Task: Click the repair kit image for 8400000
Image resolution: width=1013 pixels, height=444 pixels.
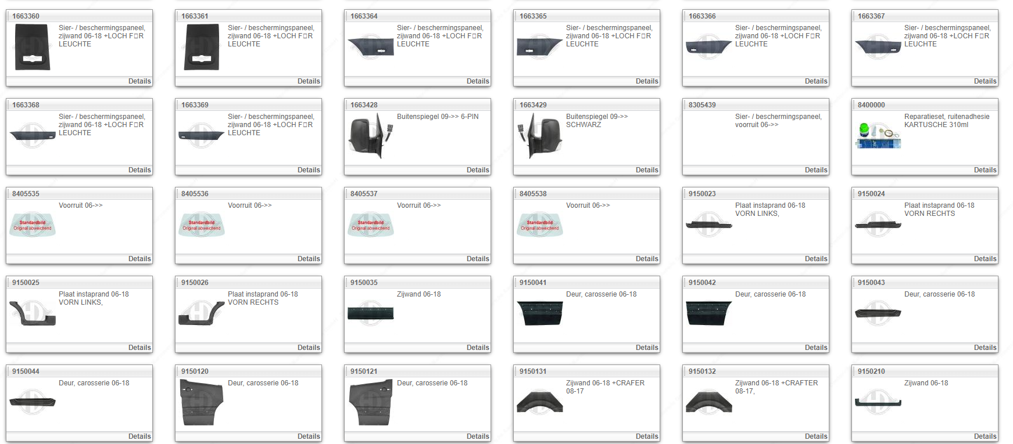Action: click(x=878, y=136)
